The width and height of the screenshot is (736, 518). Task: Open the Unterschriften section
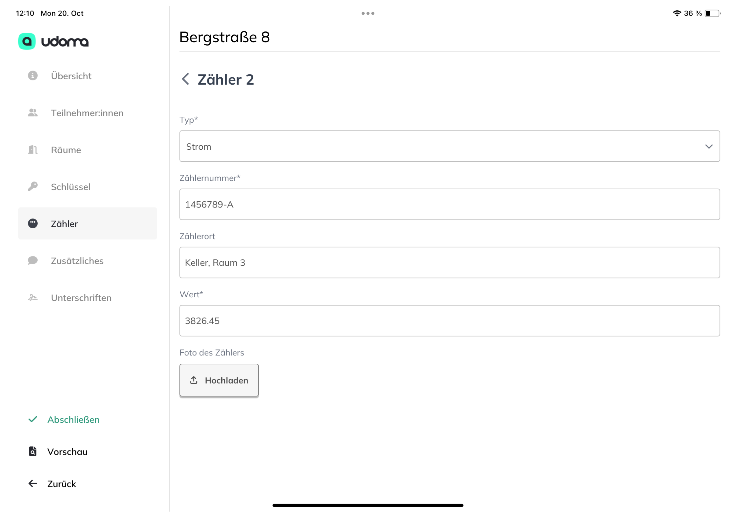click(81, 298)
